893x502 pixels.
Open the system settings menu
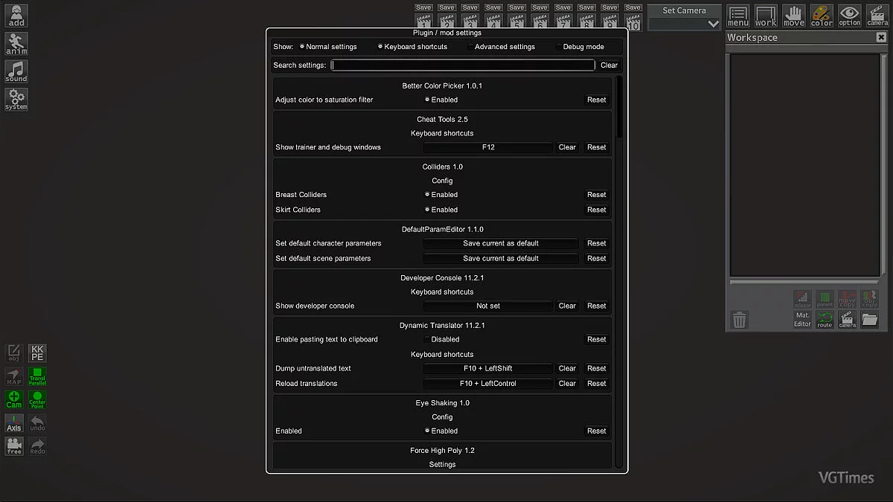[16, 99]
